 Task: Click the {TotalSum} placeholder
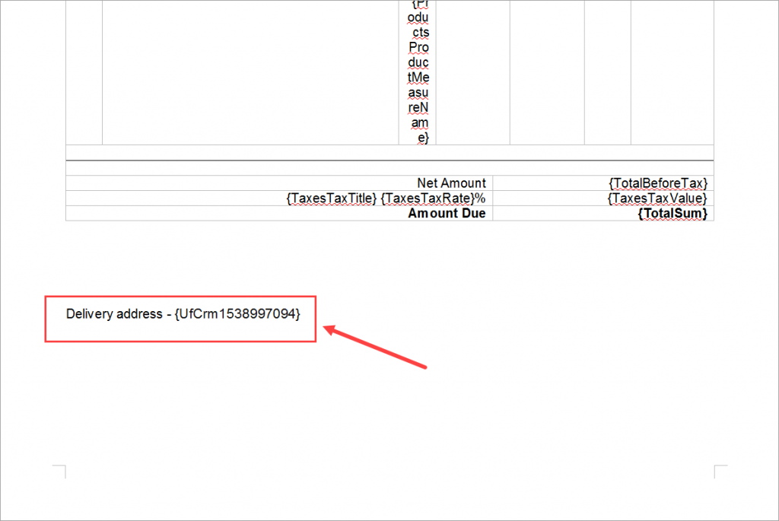pyautogui.click(x=672, y=214)
